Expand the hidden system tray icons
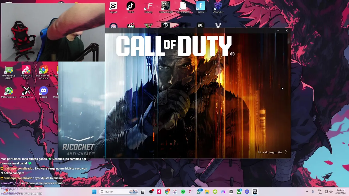The width and height of the screenshot is (349, 196). click(x=307, y=192)
